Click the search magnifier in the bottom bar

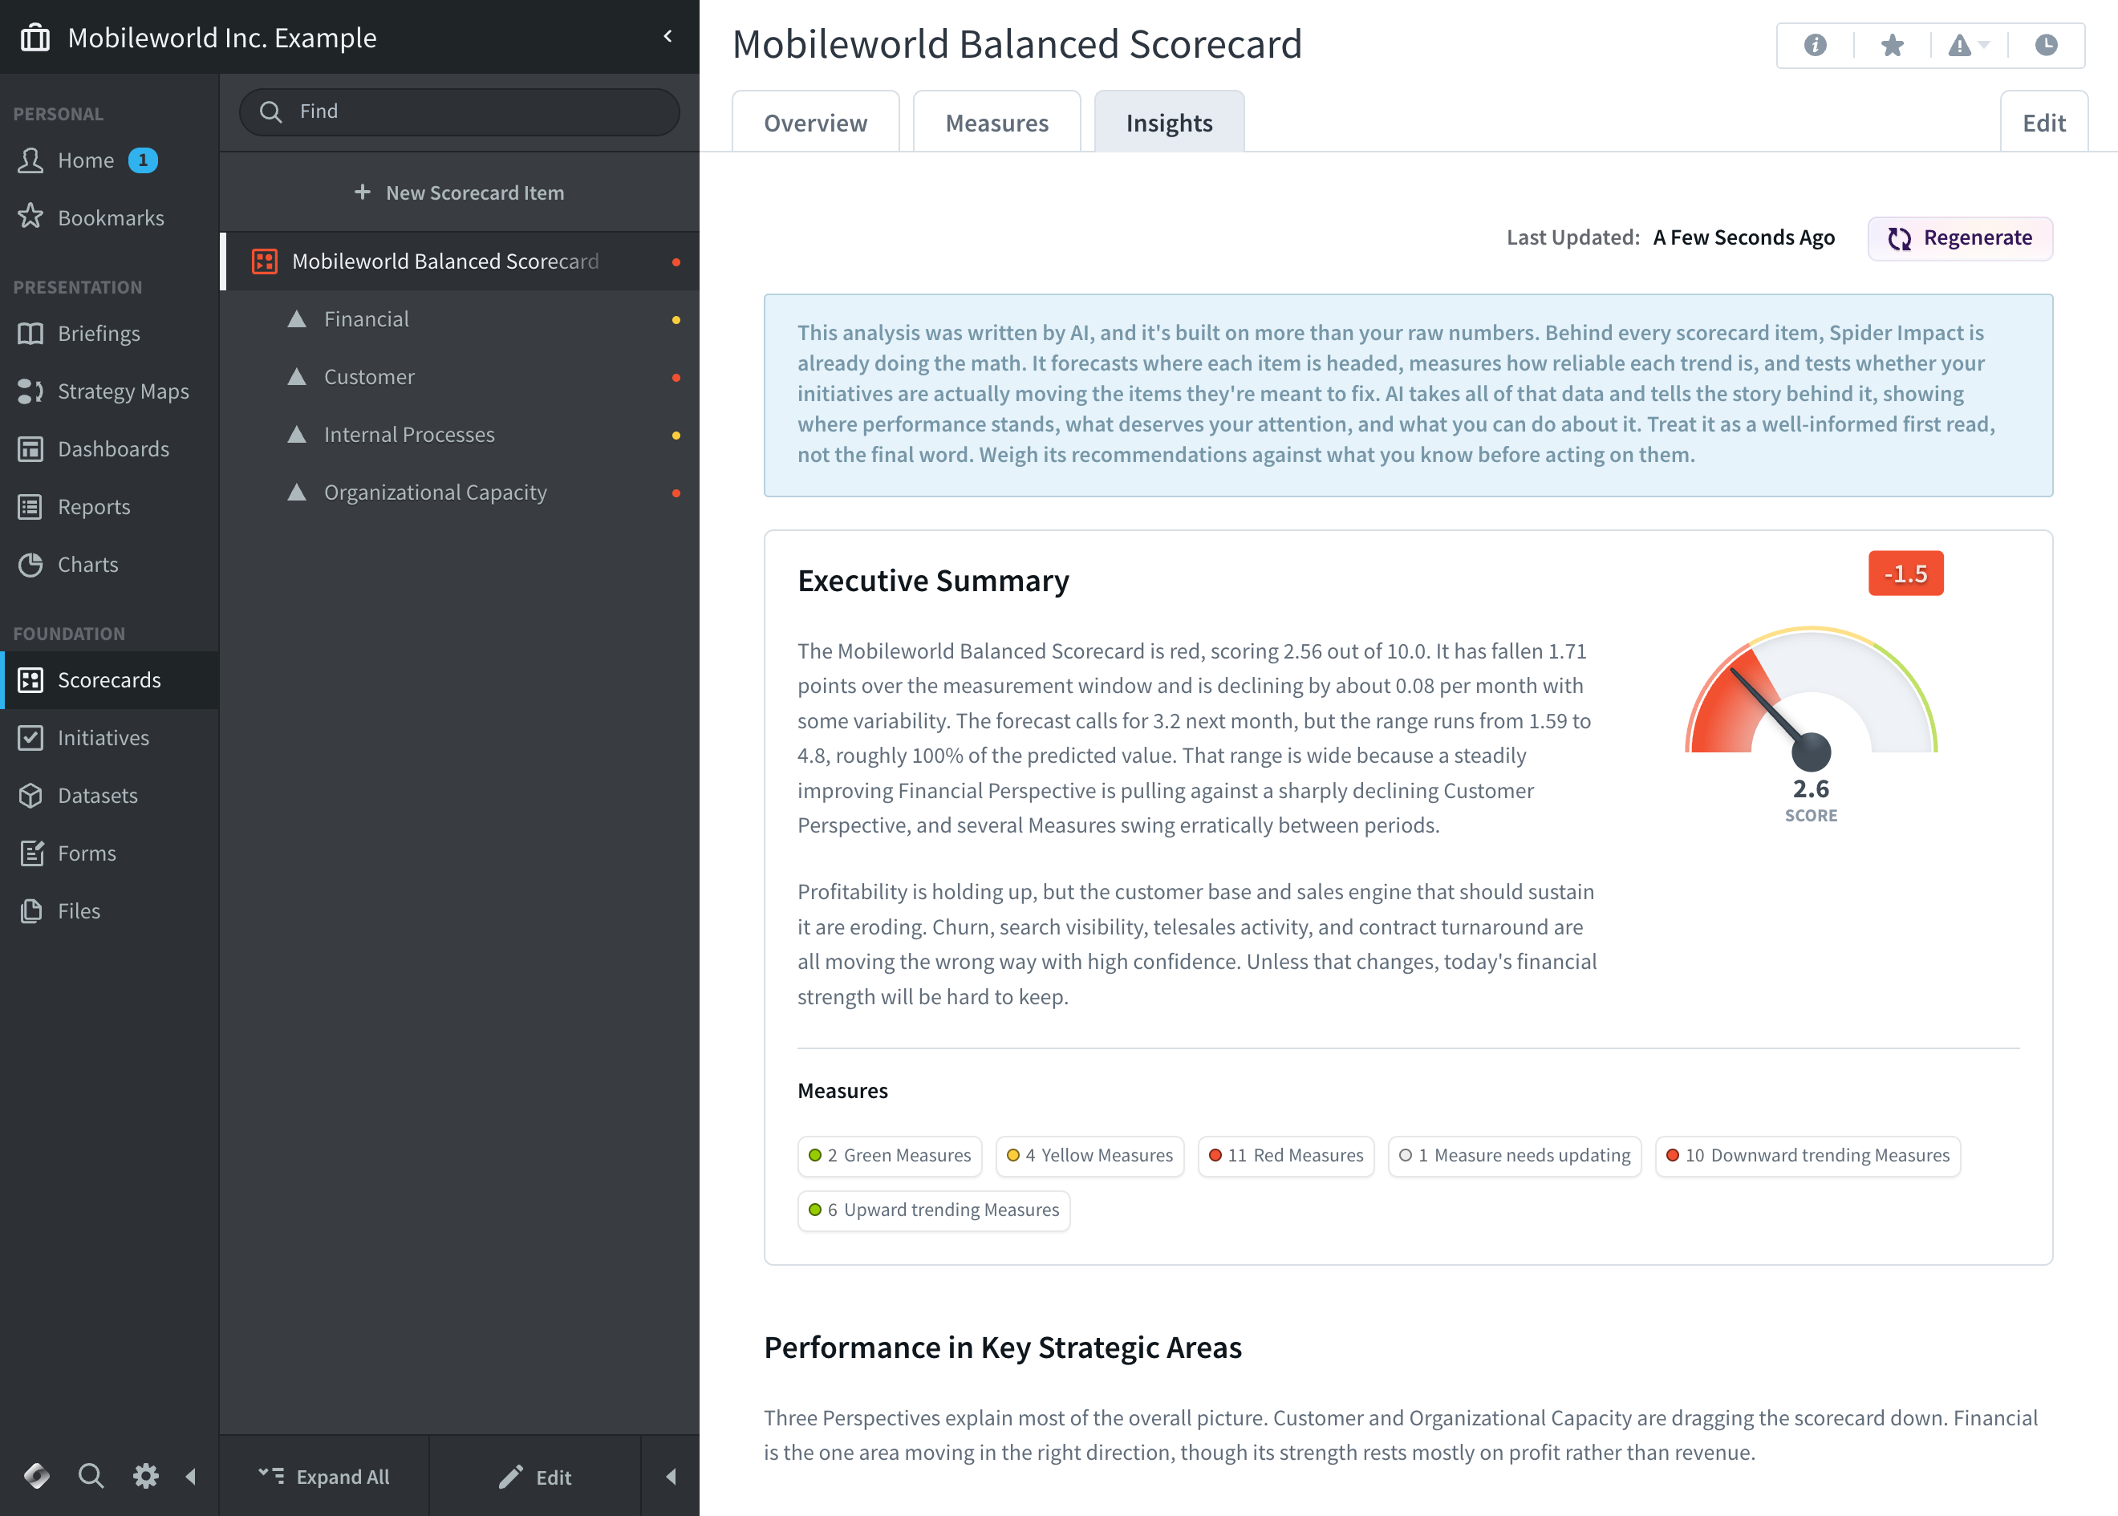pos(91,1476)
